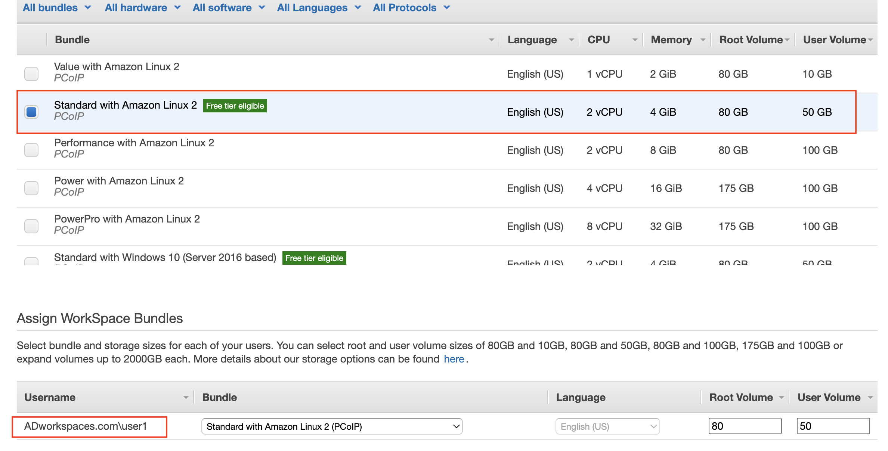This screenshot has width=888, height=451.
Task: Sort the bundle table by CPU column
Action: 635,40
